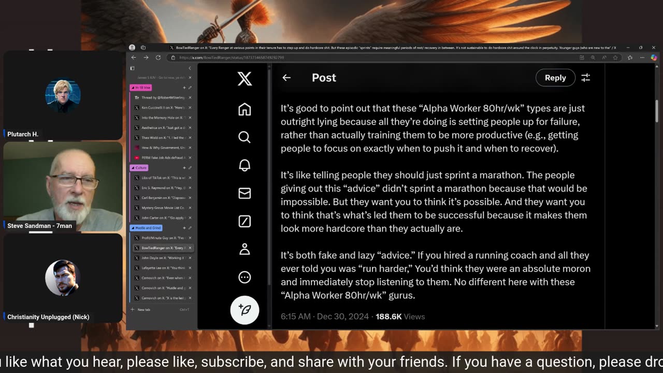663x373 pixels.
Task: Open Edge Settings and more menu
Action: pos(642,58)
